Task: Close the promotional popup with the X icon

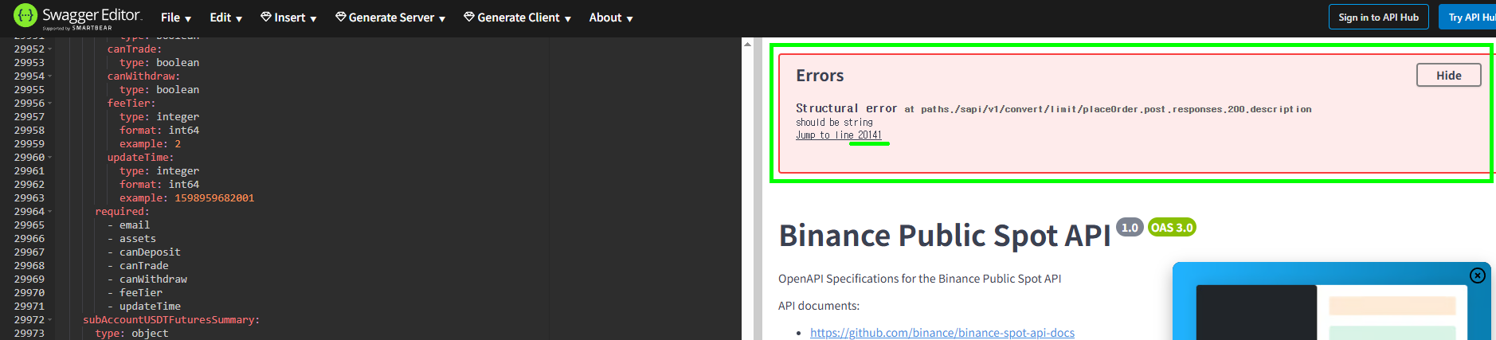Action: click(x=1477, y=276)
